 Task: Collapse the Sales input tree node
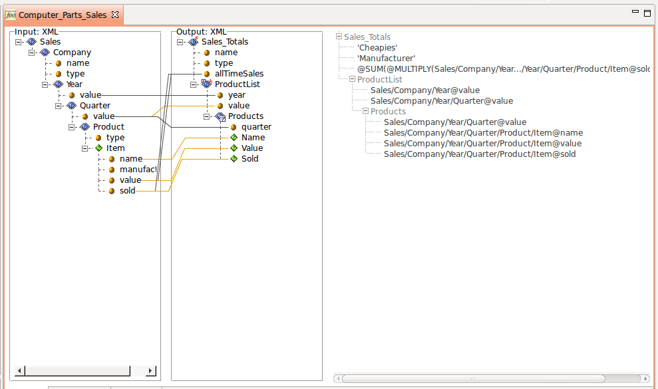(x=20, y=41)
